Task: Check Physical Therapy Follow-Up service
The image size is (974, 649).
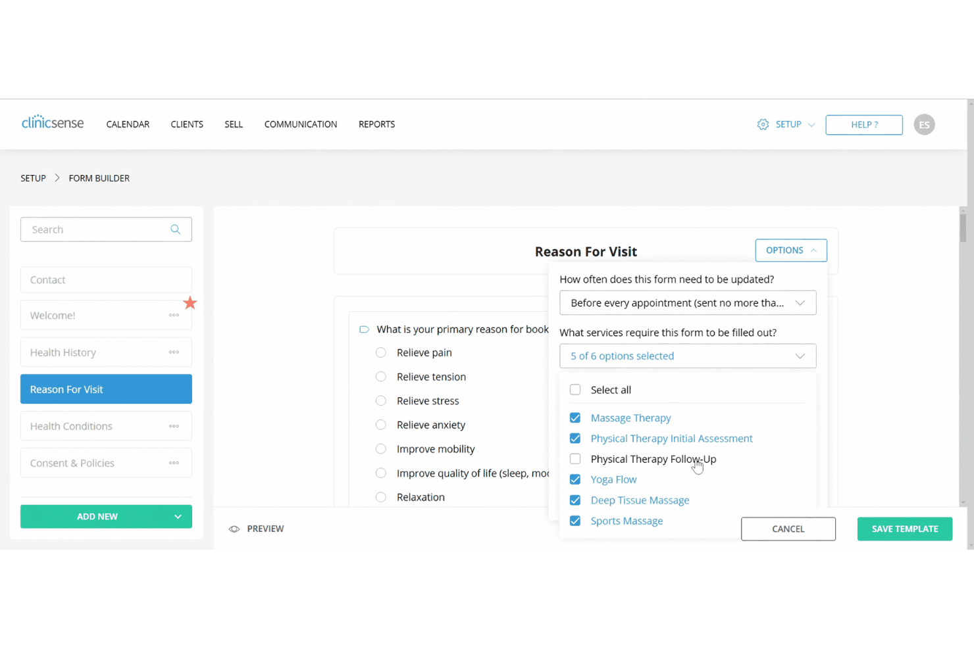Action: pos(575,459)
